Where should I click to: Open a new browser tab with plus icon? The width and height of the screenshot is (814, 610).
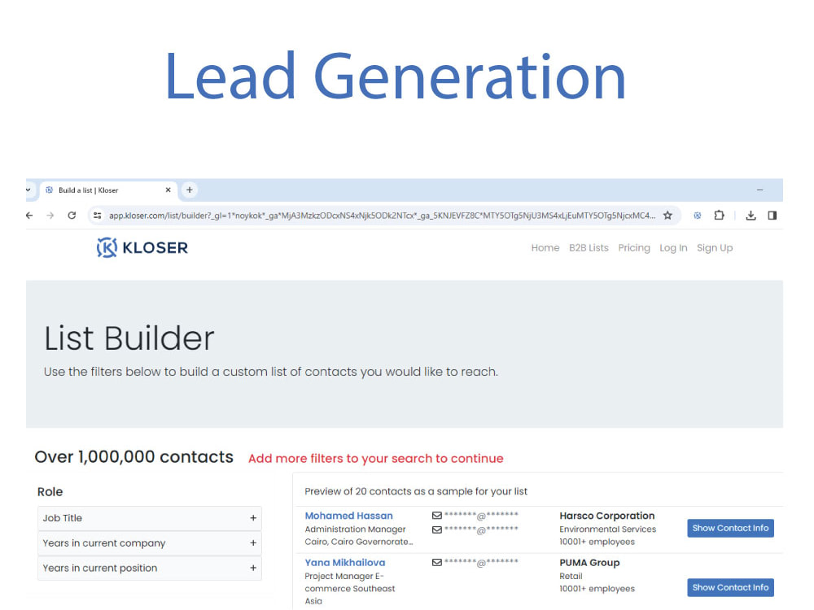[x=190, y=190]
